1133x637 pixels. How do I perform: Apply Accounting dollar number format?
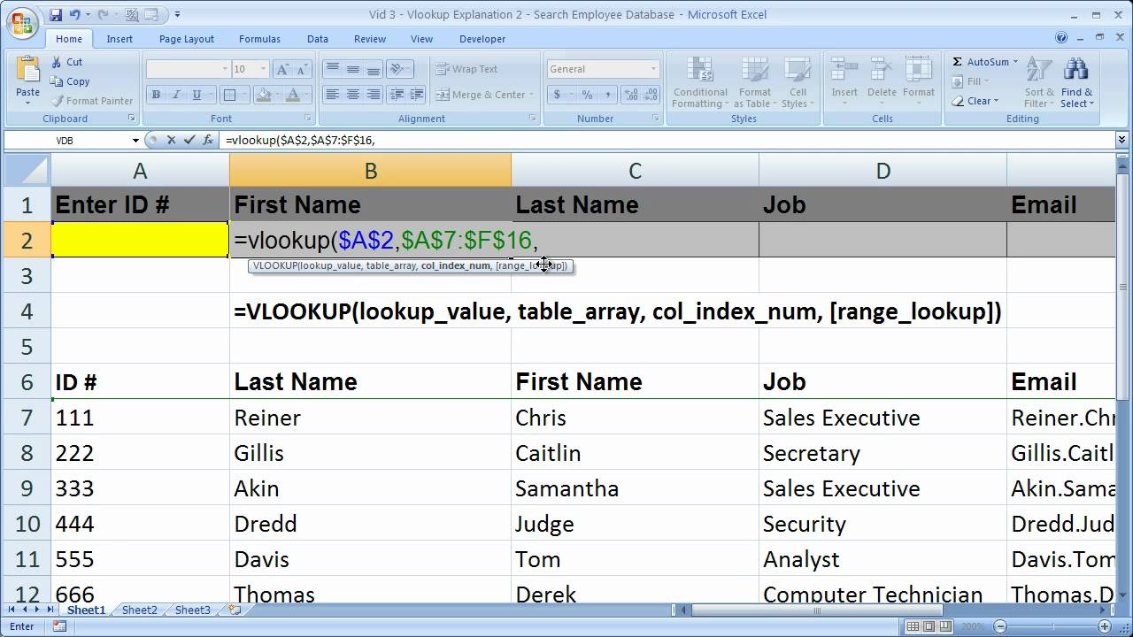(x=557, y=95)
